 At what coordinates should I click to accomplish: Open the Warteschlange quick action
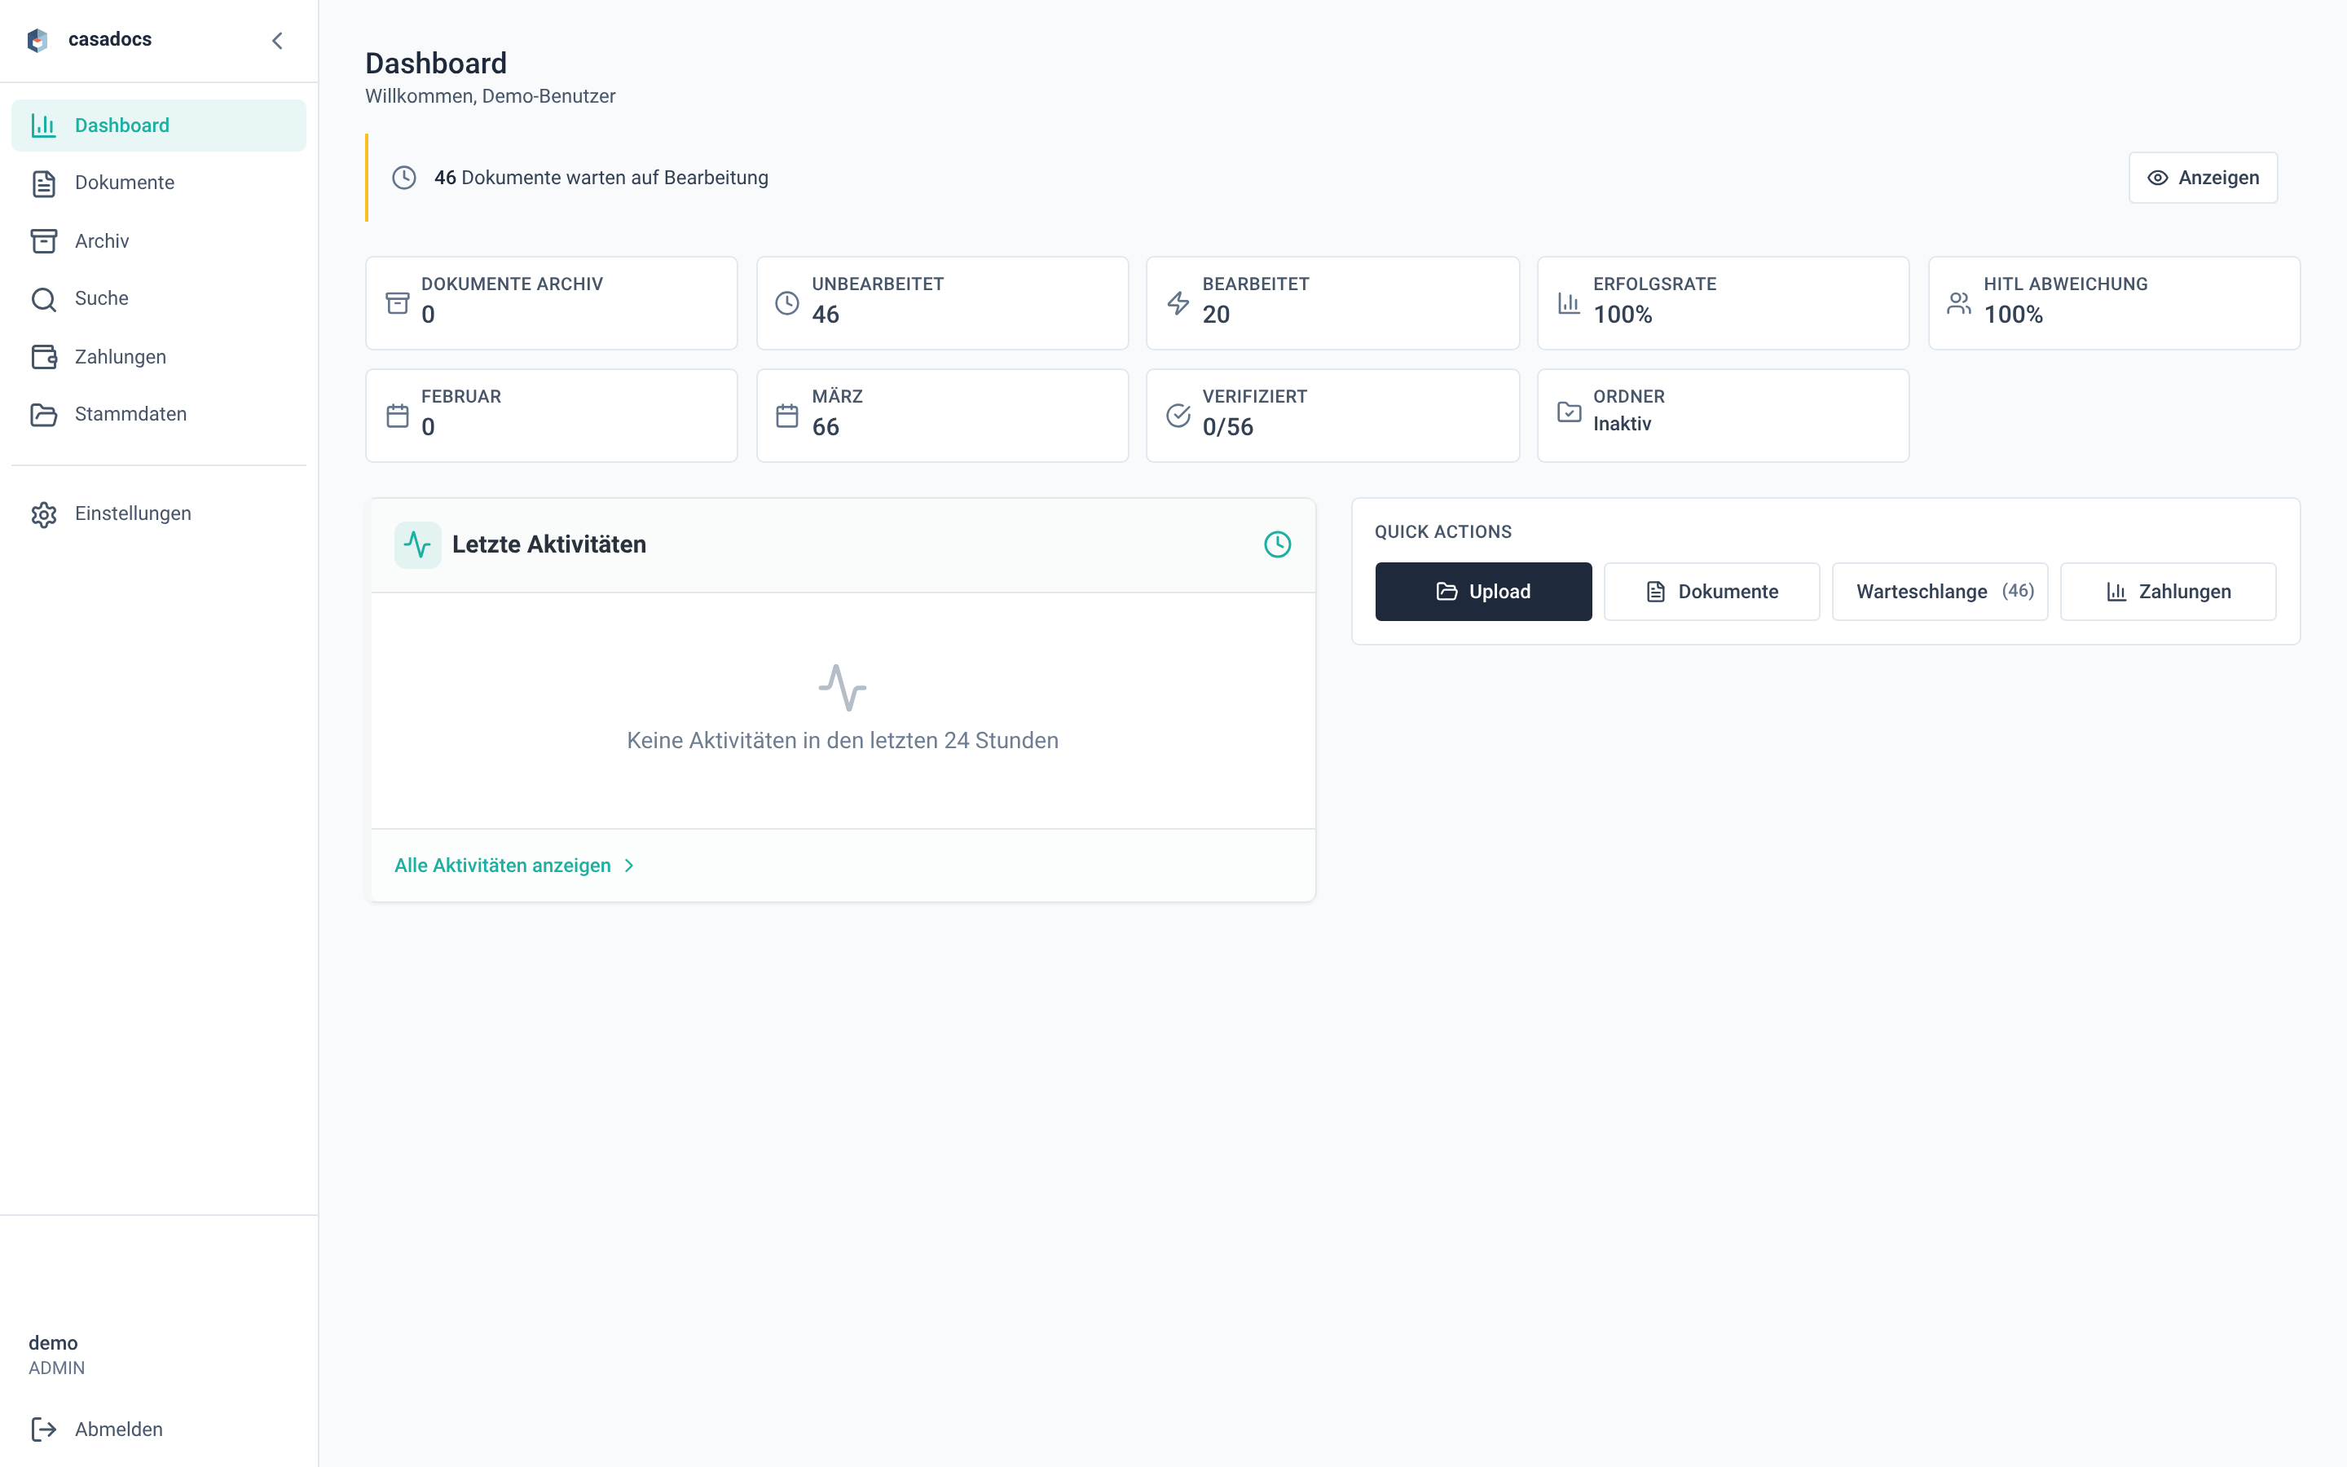tap(1940, 591)
